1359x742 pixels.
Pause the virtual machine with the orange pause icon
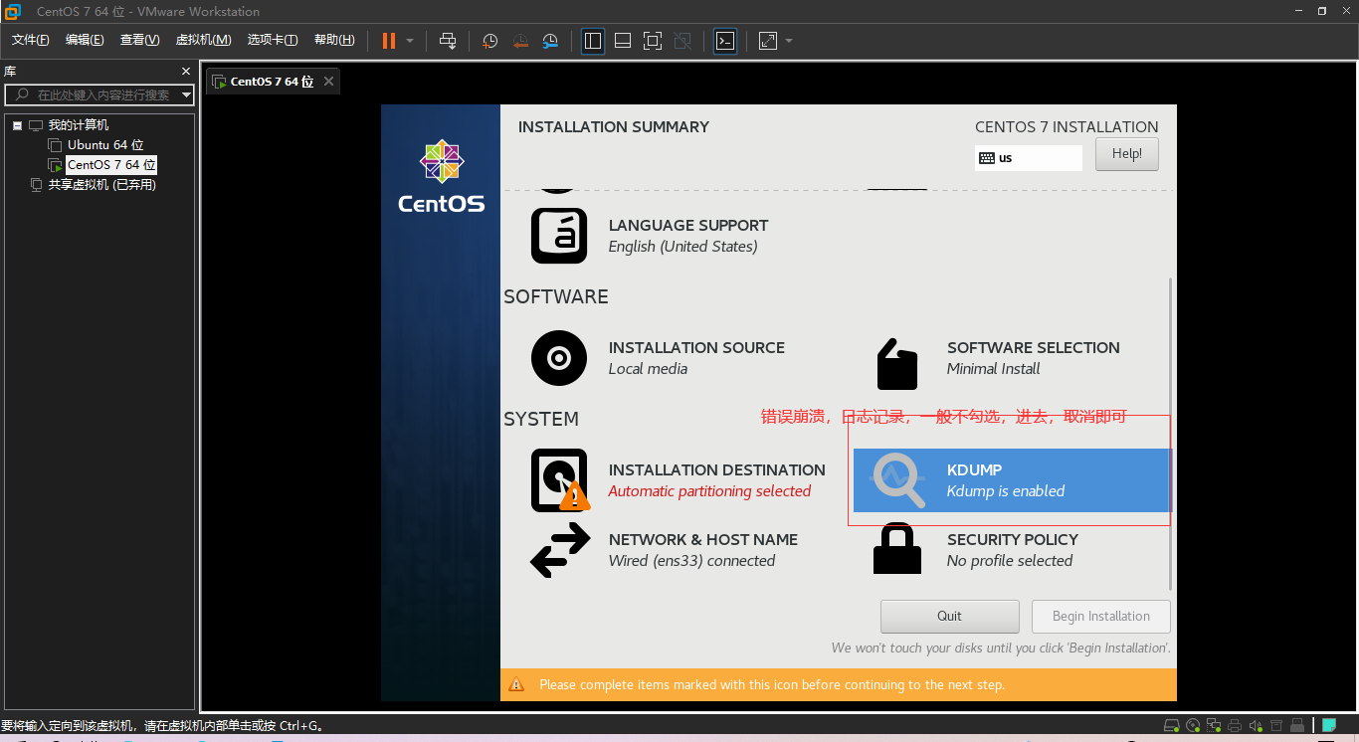[389, 41]
